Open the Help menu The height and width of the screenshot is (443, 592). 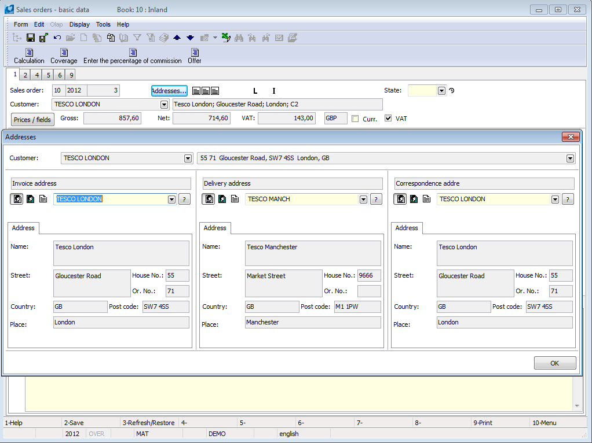coord(123,24)
